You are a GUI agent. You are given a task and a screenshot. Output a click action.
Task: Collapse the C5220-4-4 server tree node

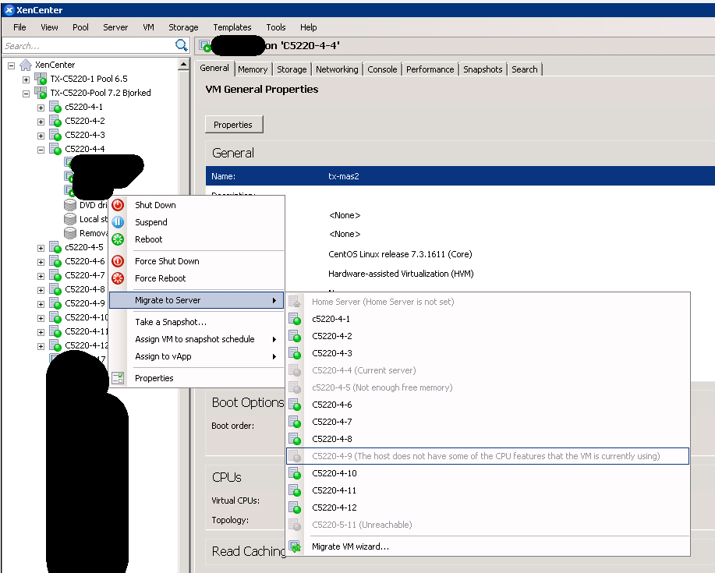(x=41, y=149)
